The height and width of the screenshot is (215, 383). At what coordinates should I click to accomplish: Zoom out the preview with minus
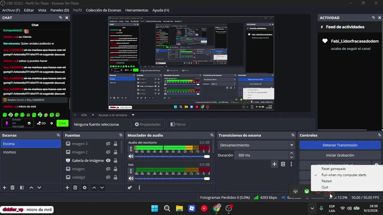75,115
